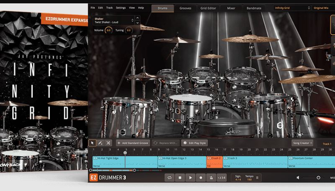This screenshot has width=335, height=191.
Task: Open the File menu
Action: click(93, 8)
